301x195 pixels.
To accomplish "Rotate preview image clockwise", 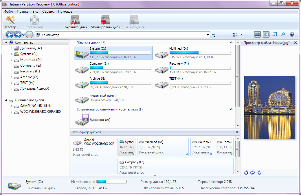I will pos(259,172).
